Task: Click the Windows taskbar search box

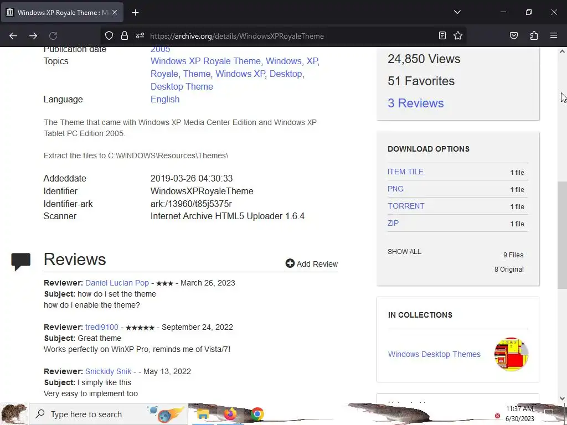Action: tap(109, 414)
